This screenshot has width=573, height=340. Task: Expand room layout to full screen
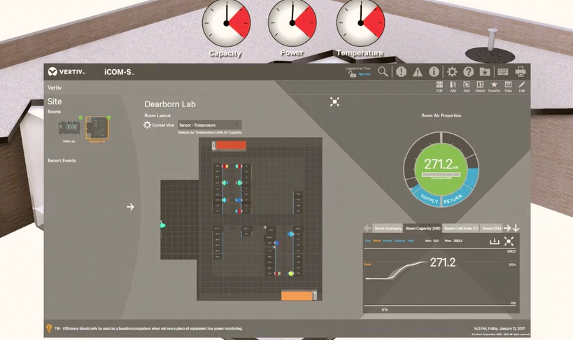tap(334, 102)
